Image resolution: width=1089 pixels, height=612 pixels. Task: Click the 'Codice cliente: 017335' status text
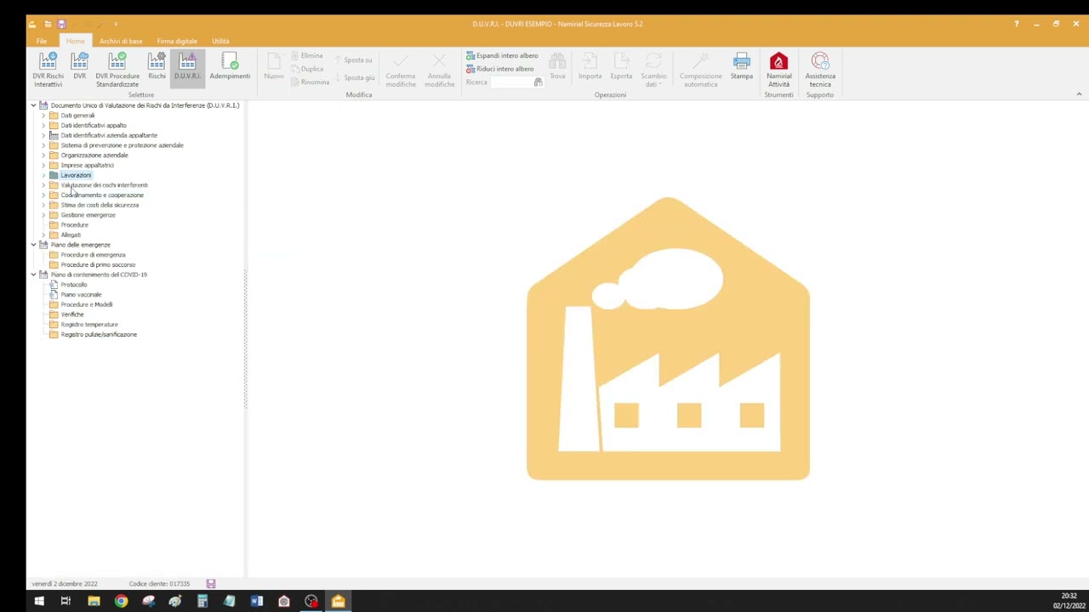(159, 584)
